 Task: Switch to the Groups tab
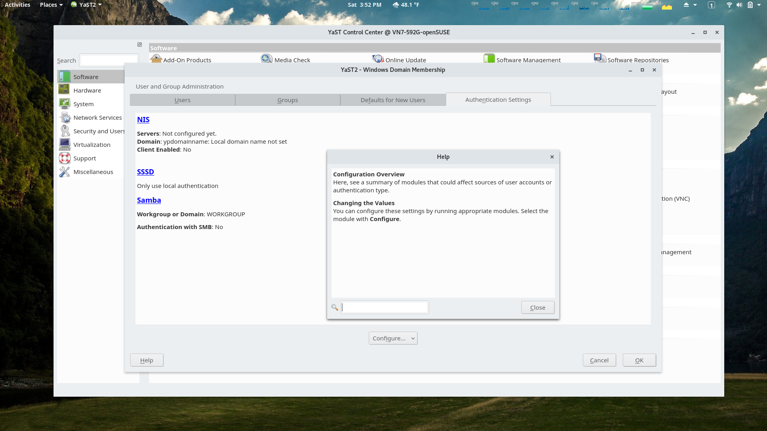tap(288, 100)
